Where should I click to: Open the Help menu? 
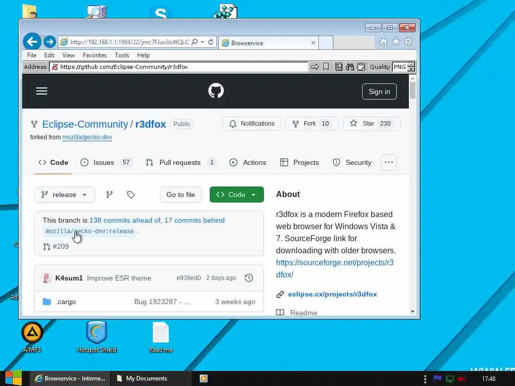[x=143, y=55]
